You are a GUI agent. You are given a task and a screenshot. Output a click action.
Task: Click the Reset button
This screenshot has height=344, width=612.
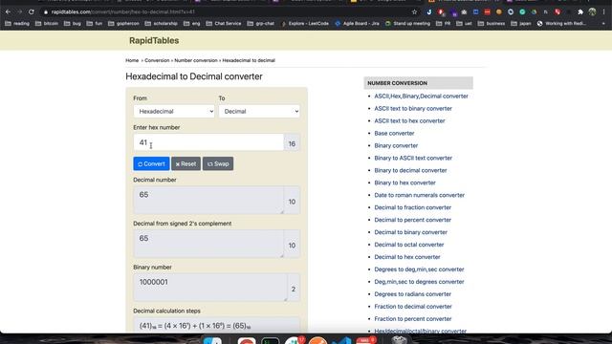coord(186,163)
